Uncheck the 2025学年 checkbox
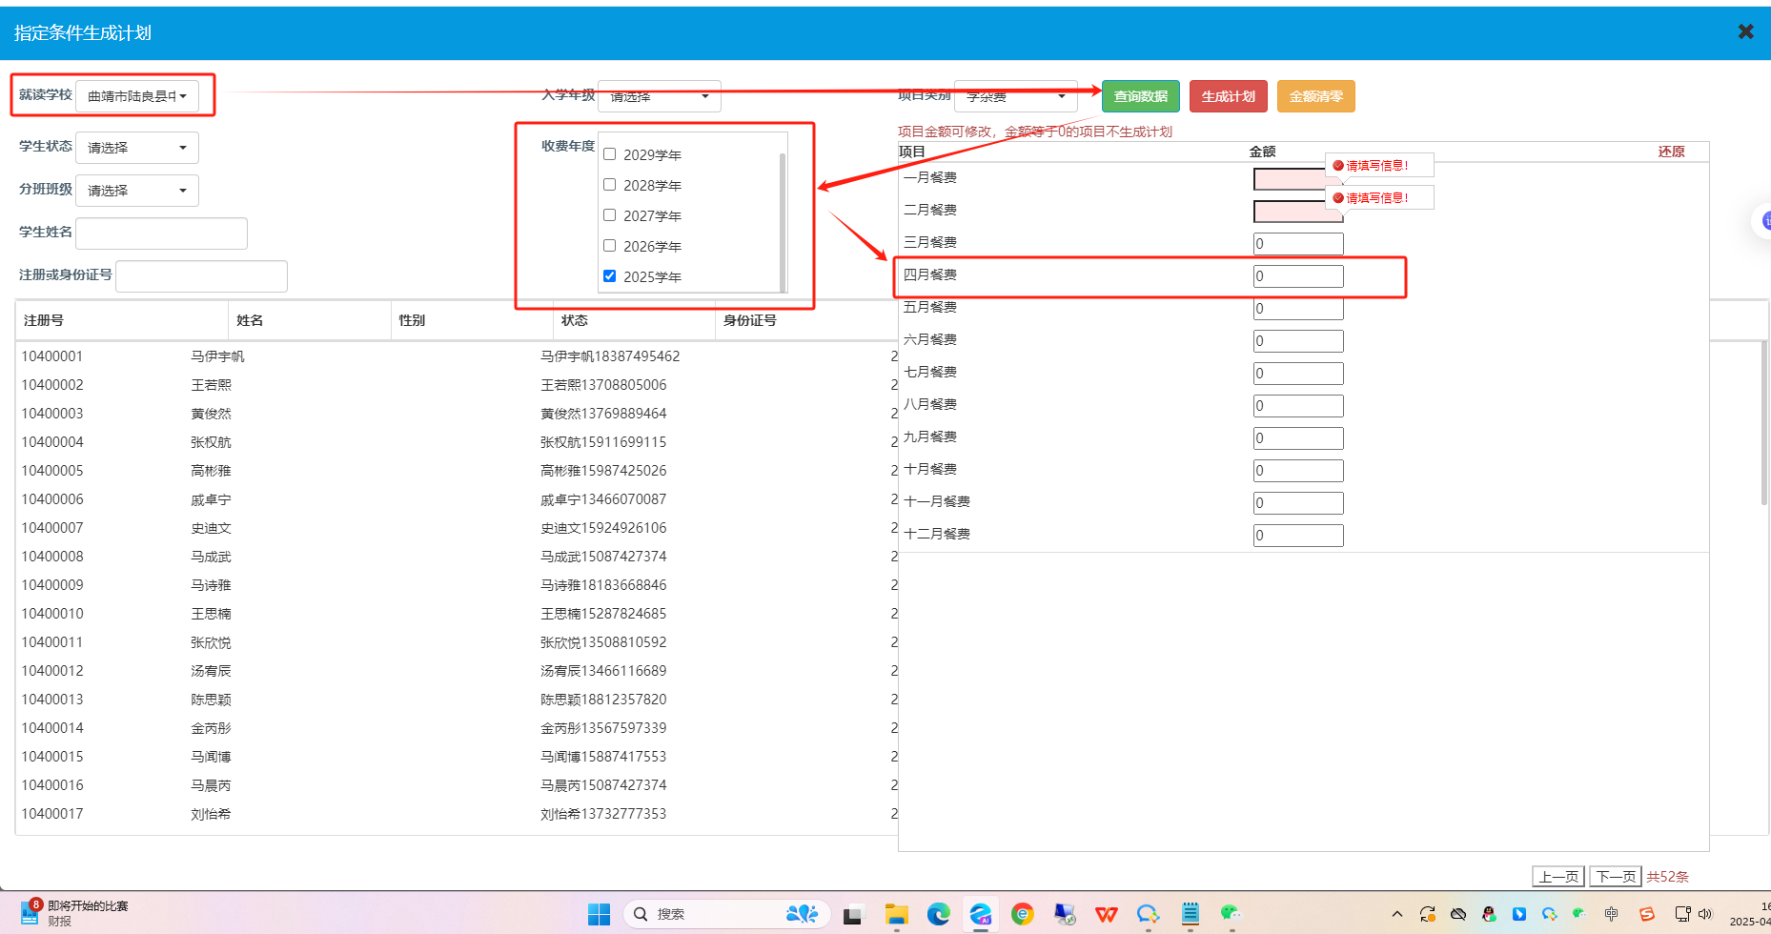This screenshot has width=1771, height=934. coord(610,276)
